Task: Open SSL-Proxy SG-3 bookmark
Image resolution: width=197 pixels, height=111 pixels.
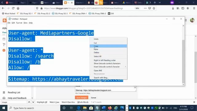Action: 60,14
